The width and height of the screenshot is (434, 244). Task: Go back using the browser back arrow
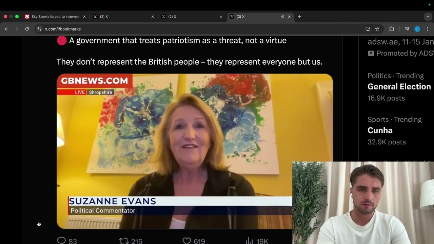coord(6,29)
